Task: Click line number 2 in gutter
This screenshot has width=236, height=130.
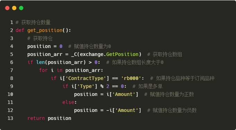Action: click(x=12, y=30)
